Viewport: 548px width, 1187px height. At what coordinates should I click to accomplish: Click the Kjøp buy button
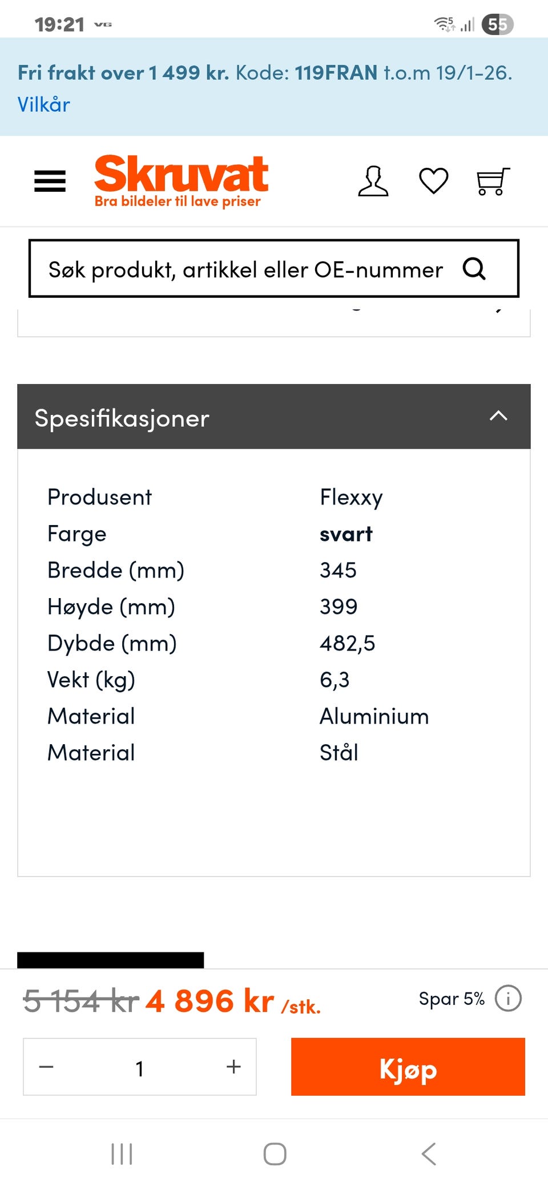coord(408,1067)
